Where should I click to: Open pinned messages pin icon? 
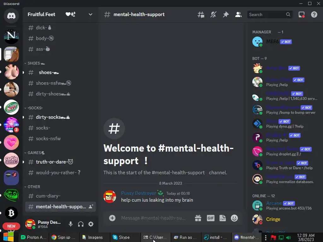[x=226, y=14]
